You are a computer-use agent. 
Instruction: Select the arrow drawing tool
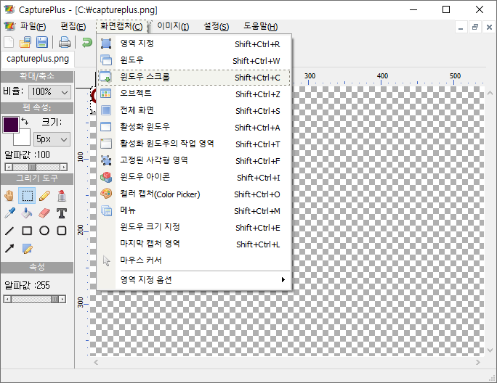9,249
